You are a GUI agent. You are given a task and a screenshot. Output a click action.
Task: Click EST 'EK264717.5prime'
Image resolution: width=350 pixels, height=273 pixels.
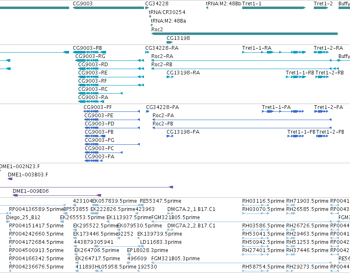(97, 259)
